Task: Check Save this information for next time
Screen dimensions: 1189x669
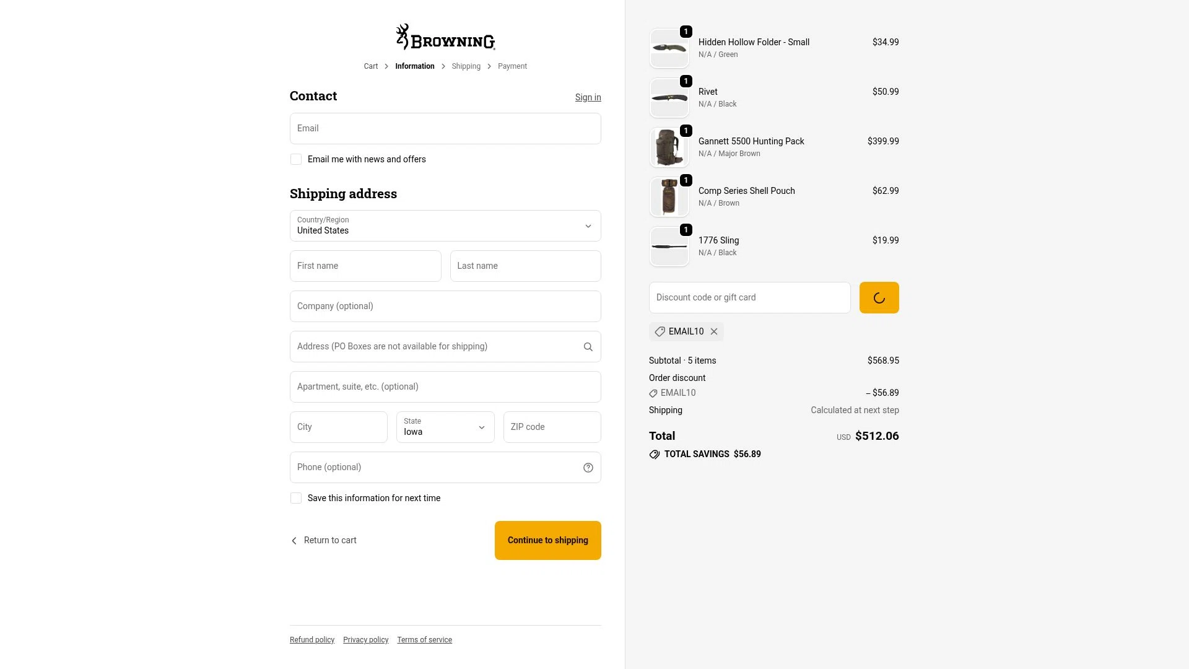Action: [296, 498]
